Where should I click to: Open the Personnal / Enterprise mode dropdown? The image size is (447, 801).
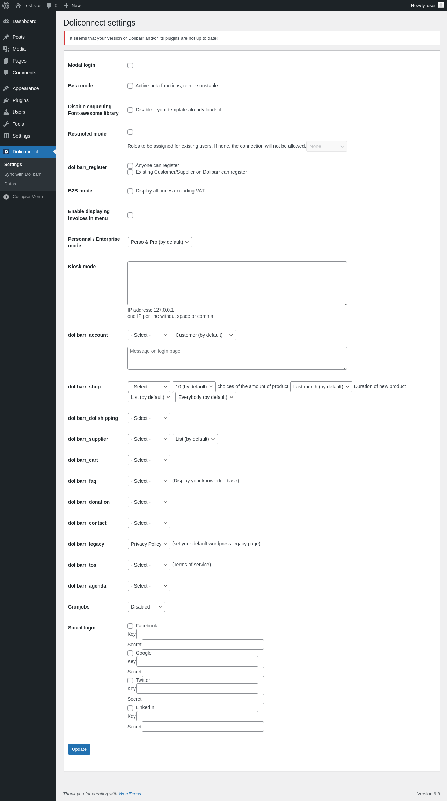pos(160,242)
